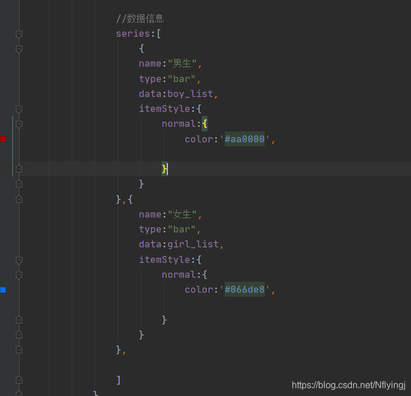
Task: Click the '#066de8' color value
Action: (245, 290)
